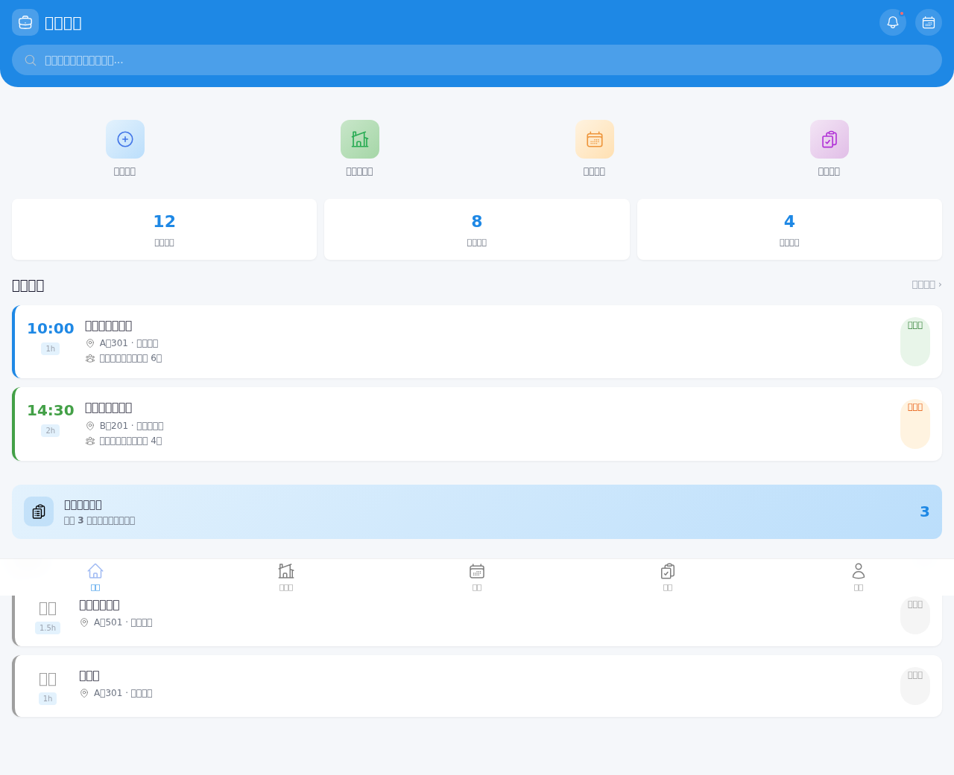The width and height of the screenshot is (954, 775).
Task: Open the stat card showing 12
Action: [164, 229]
